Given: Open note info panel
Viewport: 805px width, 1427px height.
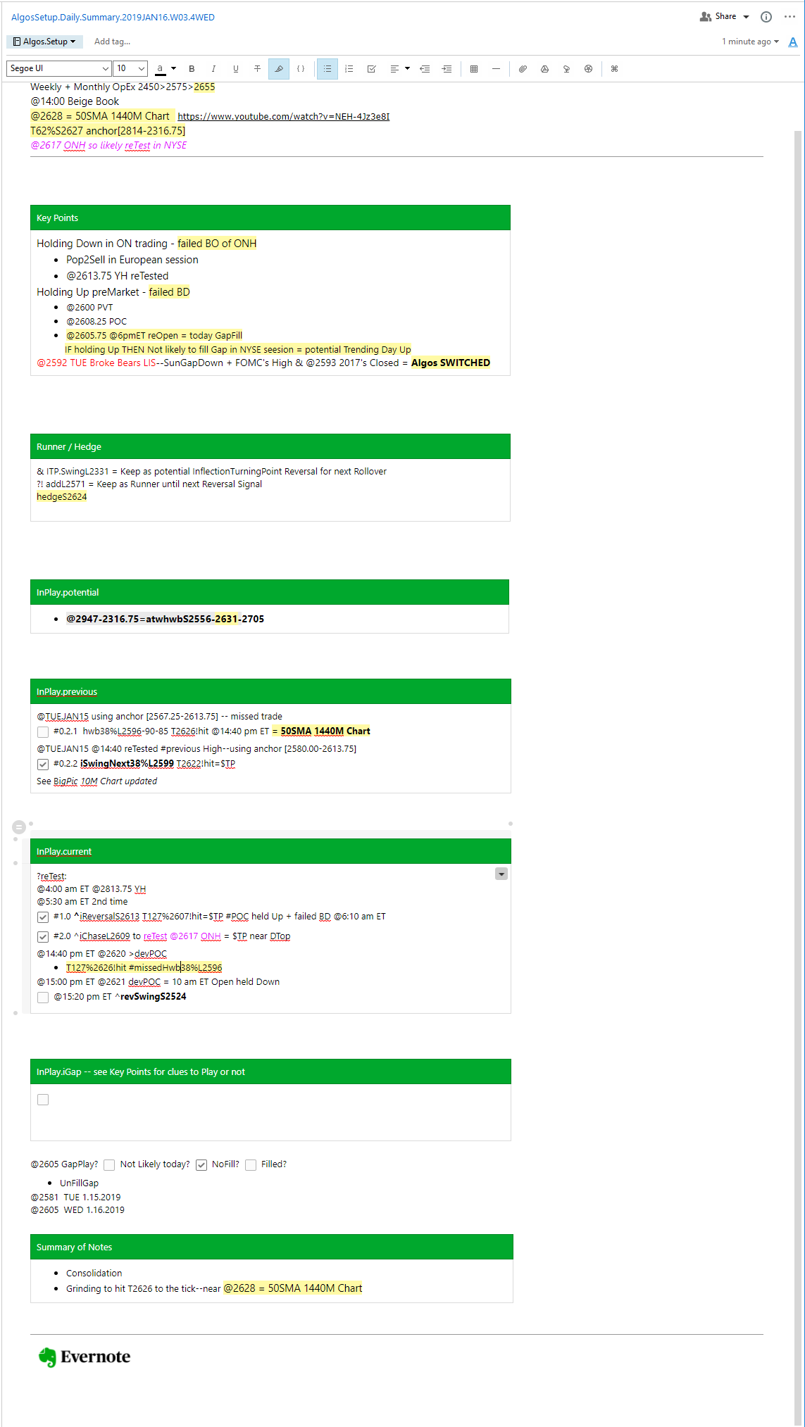Looking at the screenshot, I should (x=766, y=17).
